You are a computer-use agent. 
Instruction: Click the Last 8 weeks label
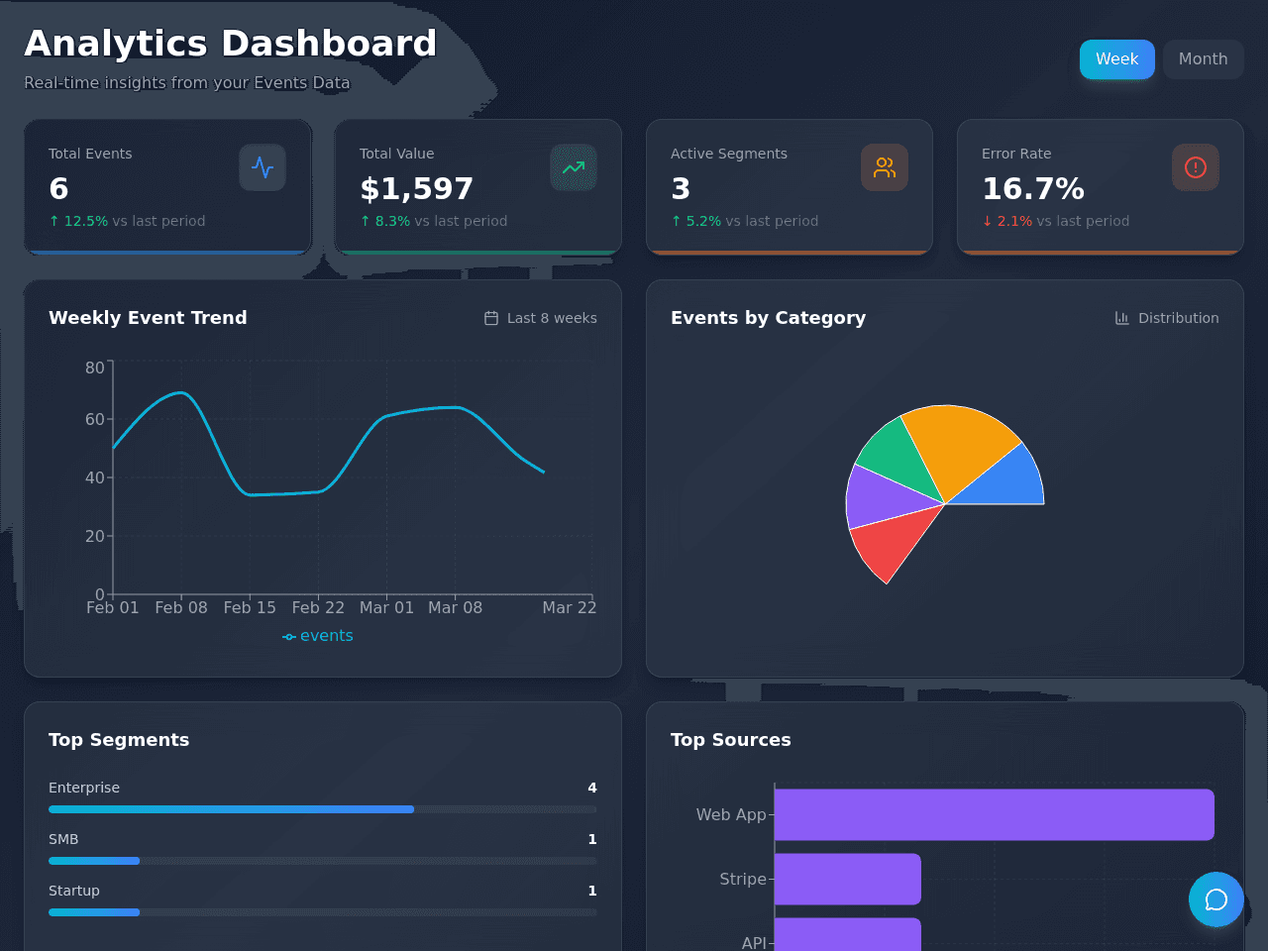tap(552, 318)
